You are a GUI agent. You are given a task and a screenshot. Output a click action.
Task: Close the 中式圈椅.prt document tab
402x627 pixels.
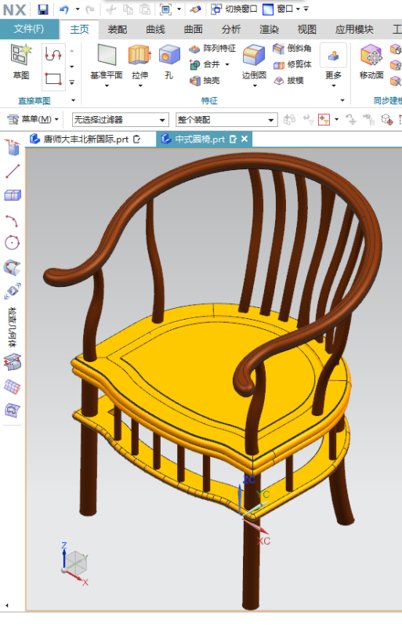244,139
